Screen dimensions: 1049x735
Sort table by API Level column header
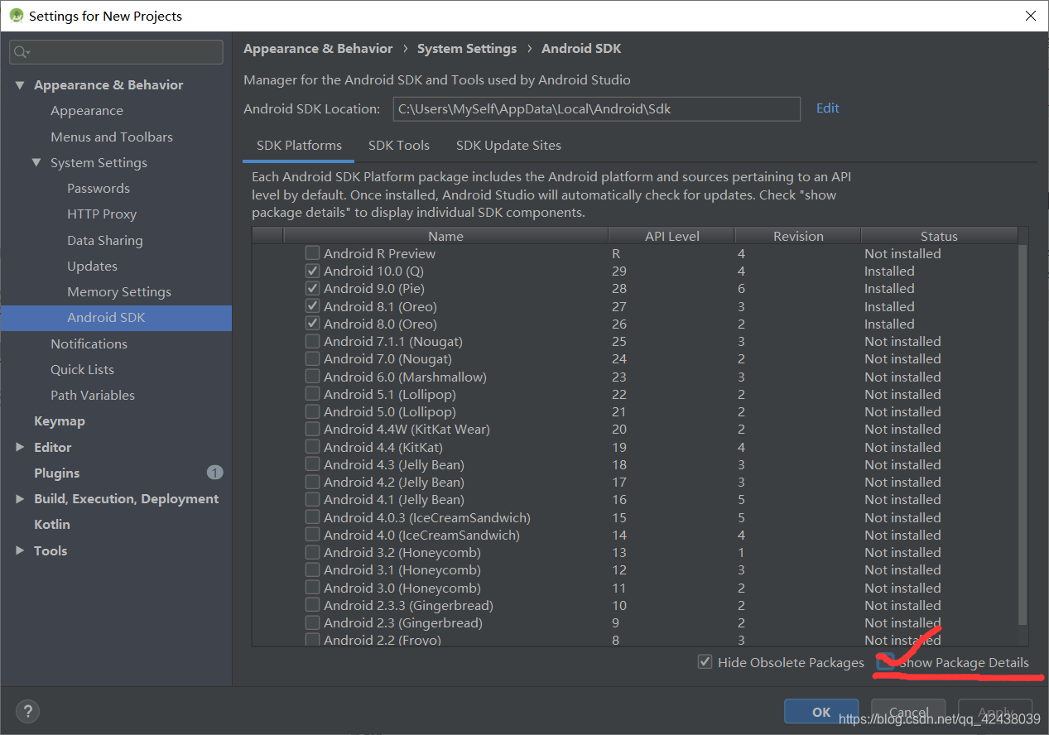click(x=671, y=236)
